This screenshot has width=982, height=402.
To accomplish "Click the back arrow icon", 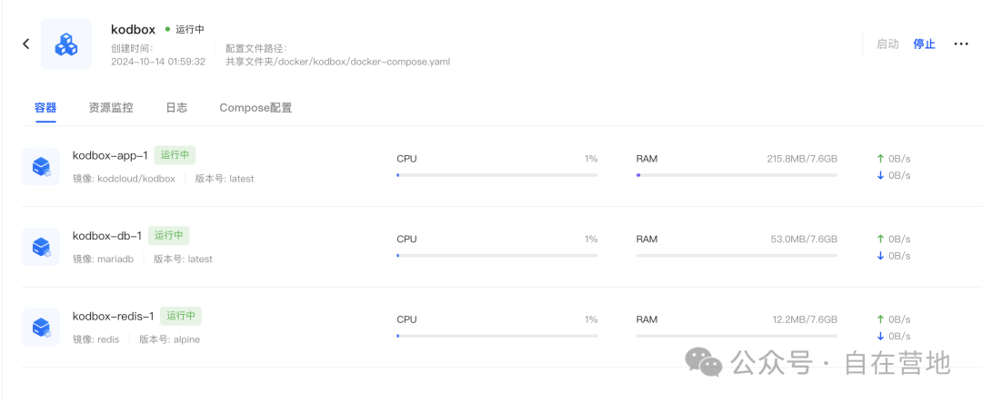I will [x=26, y=44].
